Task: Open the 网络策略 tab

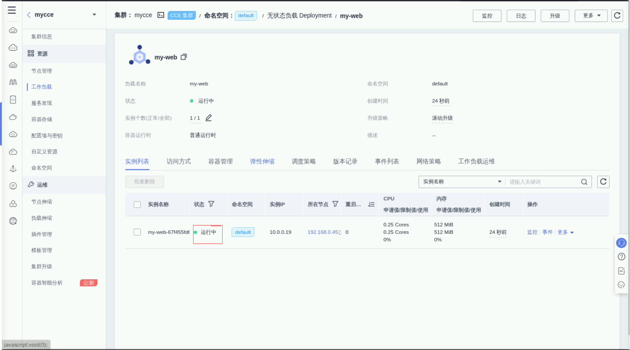Action: [x=429, y=161]
